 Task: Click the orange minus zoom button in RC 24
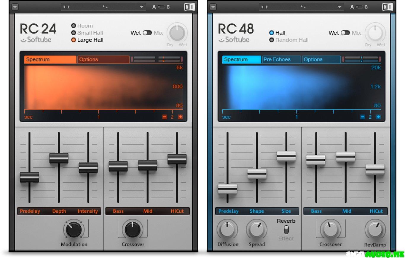[165, 117]
